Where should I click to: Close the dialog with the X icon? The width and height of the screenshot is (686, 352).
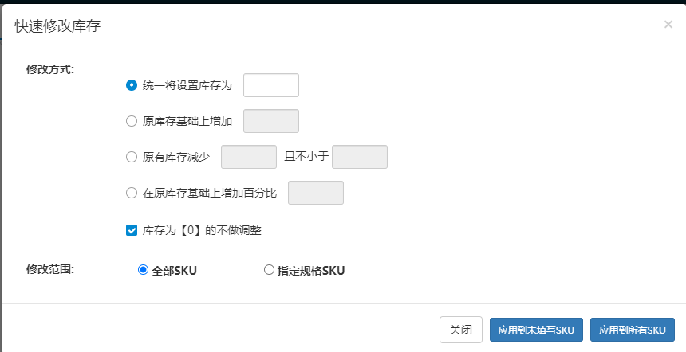coord(668,25)
